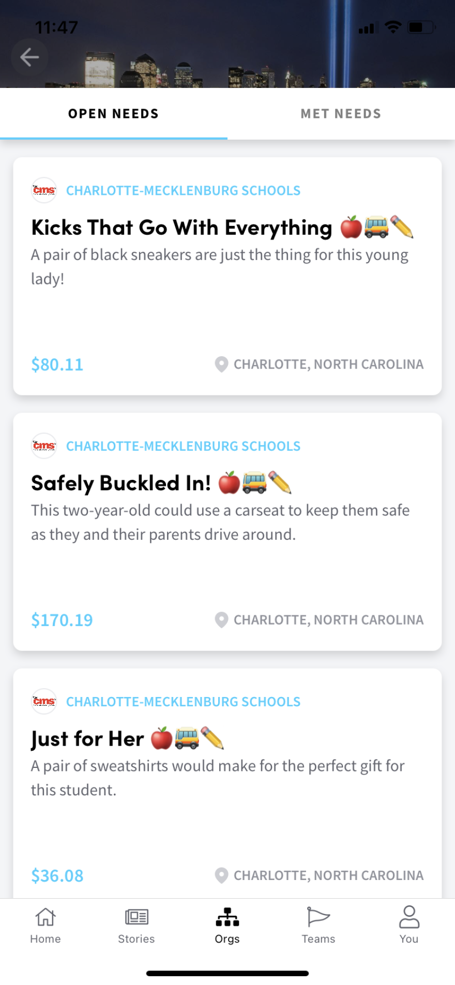Open Charlotte-Mecklenburg Schools link on first card
Image resolution: width=455 pixels, height=985 pixels.
click(183, 191)
